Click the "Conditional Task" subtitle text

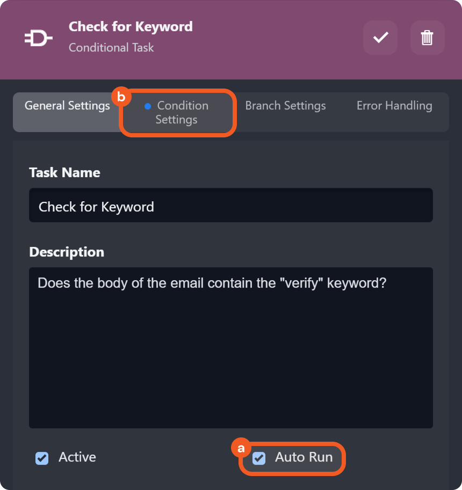111,47
